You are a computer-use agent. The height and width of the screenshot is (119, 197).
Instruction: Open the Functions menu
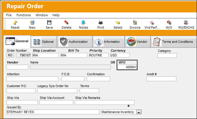[24, 15]
